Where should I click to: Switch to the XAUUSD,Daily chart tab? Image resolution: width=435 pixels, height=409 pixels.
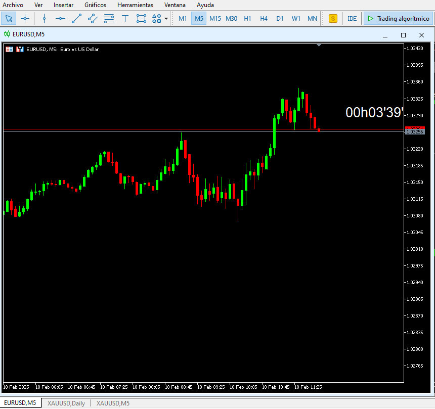click(x=66, y=403)
